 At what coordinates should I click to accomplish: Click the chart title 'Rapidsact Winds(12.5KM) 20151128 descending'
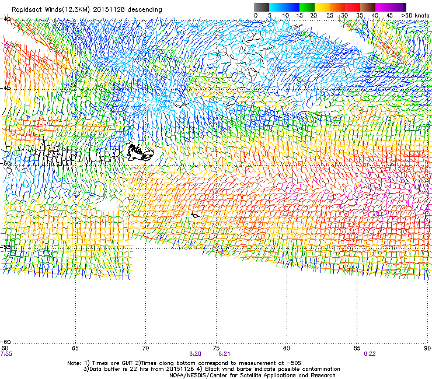click(x=87, y=9)
